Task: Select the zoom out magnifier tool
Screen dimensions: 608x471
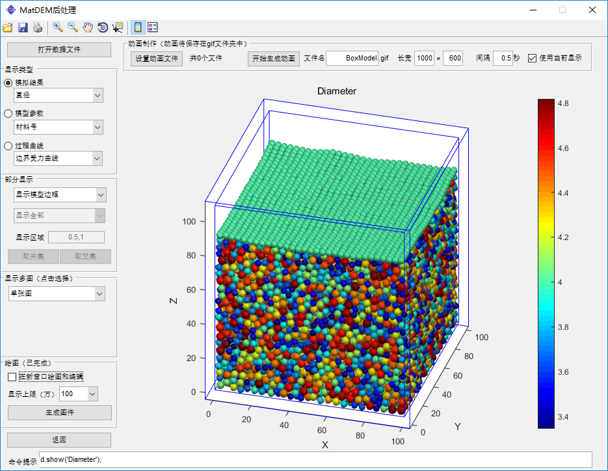Action: (73, 27)
